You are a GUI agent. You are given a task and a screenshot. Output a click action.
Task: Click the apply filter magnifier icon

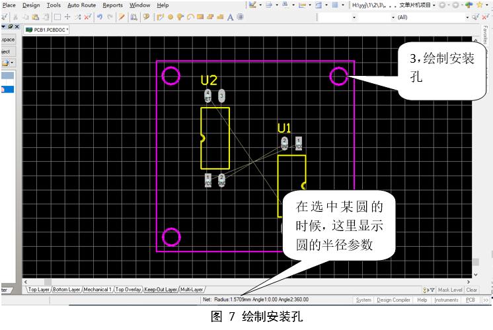click(475, 17)
